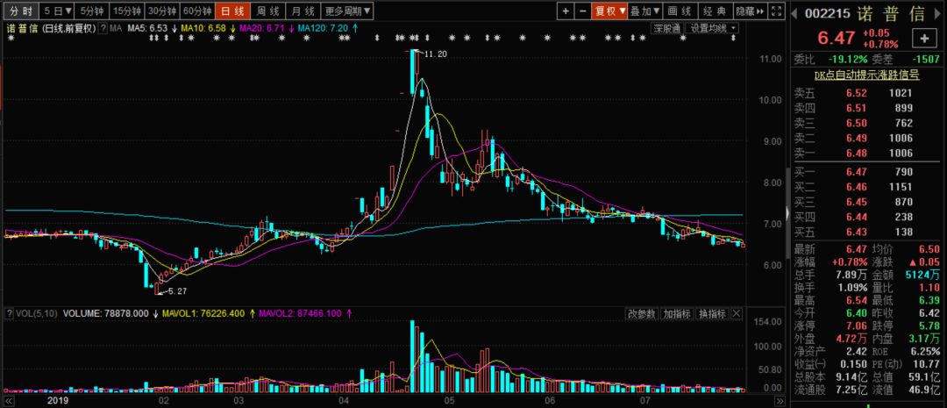Zoom in chart with the plus button

566,11
